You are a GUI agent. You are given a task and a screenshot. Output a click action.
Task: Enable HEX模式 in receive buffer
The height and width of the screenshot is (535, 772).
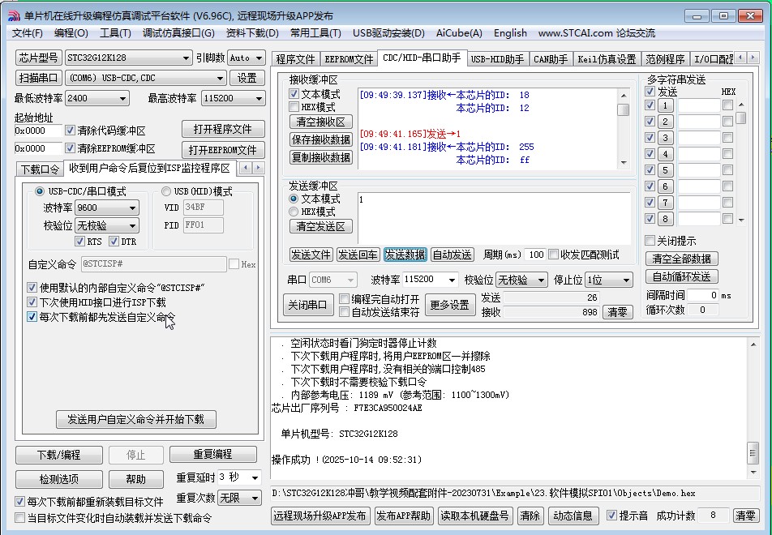[x=294, y=107]
